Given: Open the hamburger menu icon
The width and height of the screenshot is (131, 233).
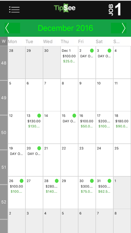Looking at the screenshot, I should click(14, 9).
